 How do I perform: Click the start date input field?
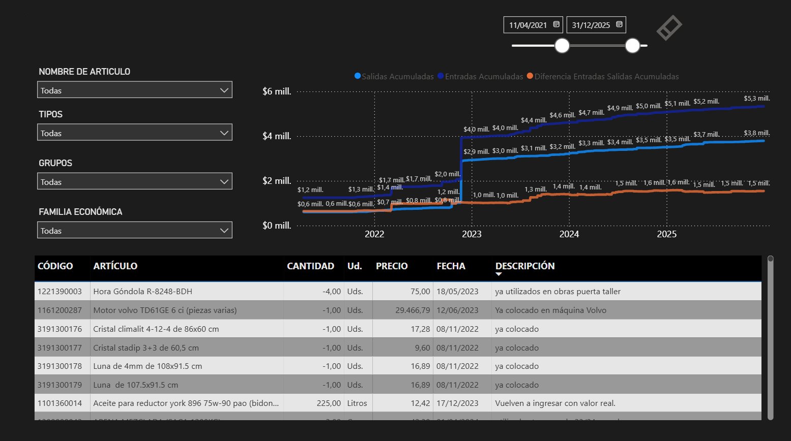[x=528, y=25]
